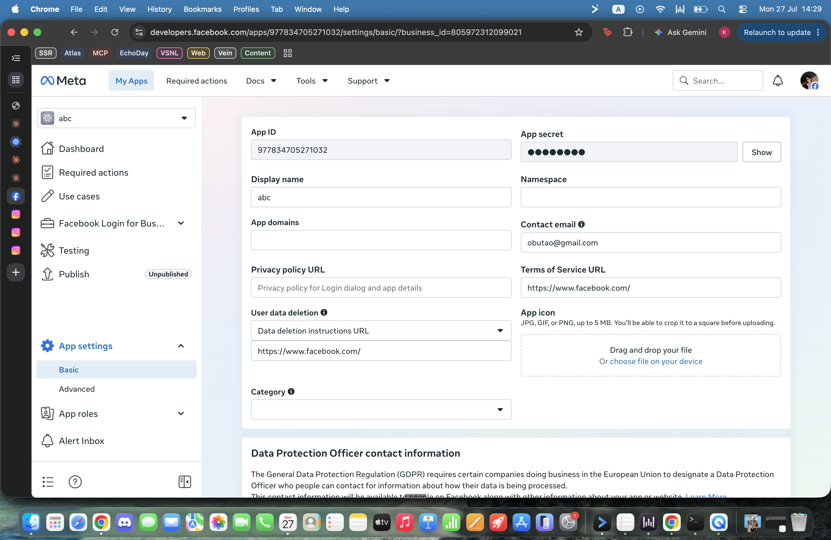Click the Ask Gemini button

(680, 32)
